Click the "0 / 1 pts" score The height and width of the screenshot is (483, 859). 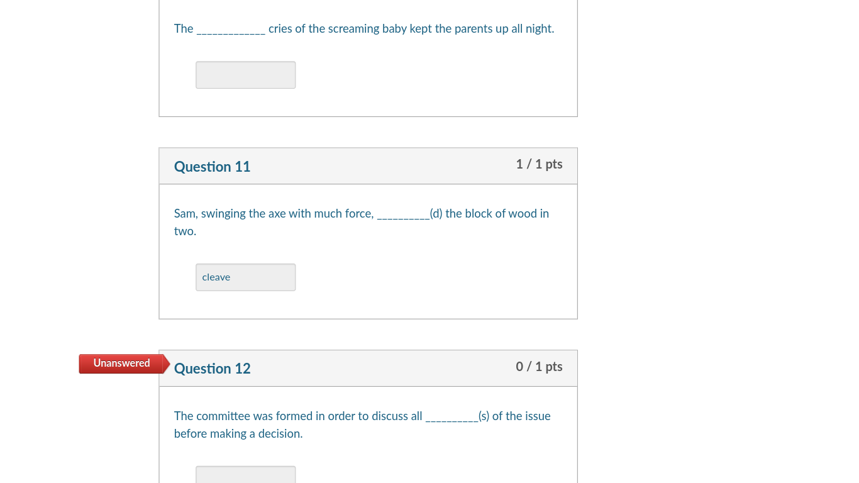pos(539,367)
